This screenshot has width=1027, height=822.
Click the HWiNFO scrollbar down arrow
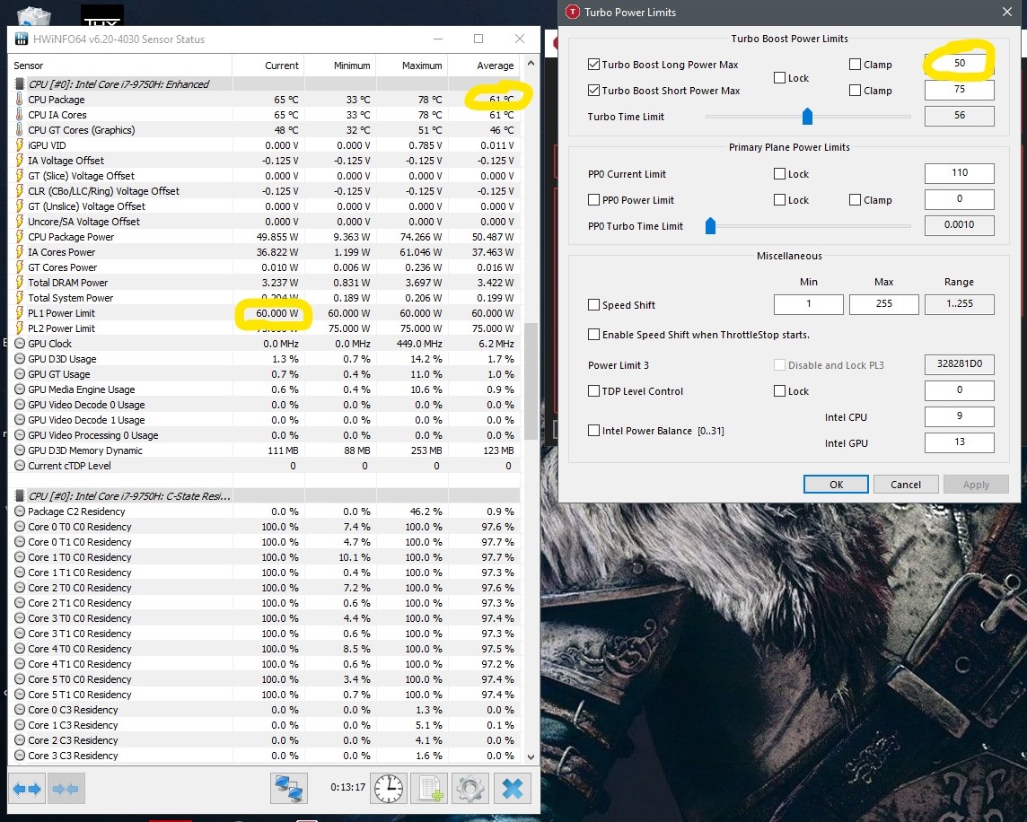tap(531, 756)
